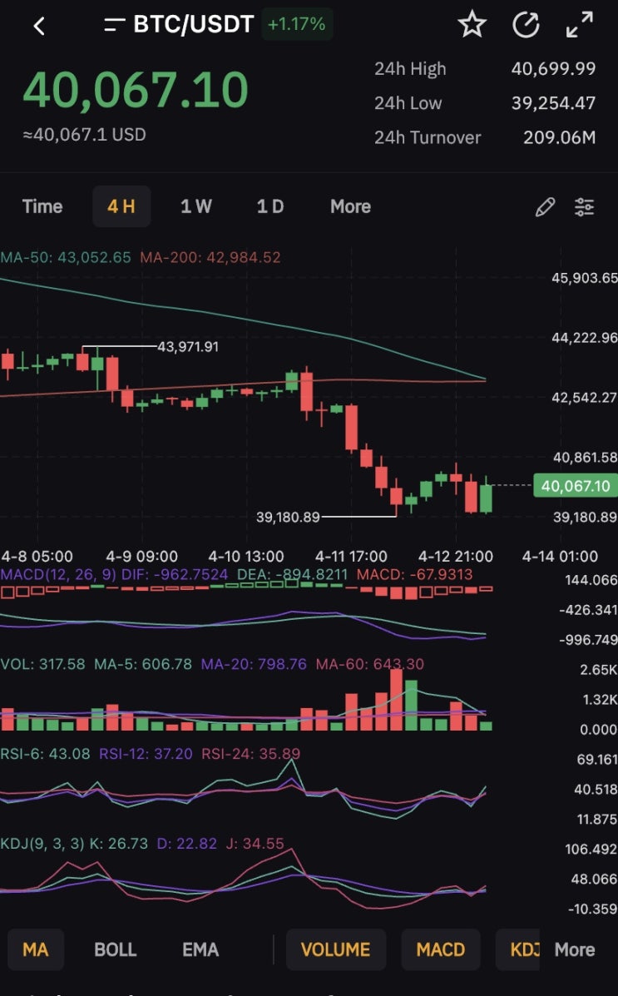Select the Time chart view

tap(42, 206)
